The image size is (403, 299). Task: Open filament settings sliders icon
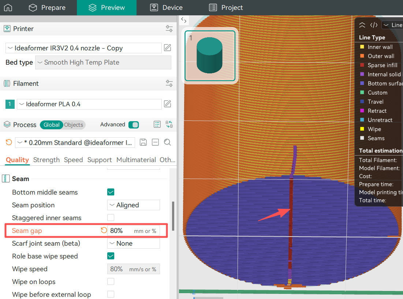click(x=169, y=83)
